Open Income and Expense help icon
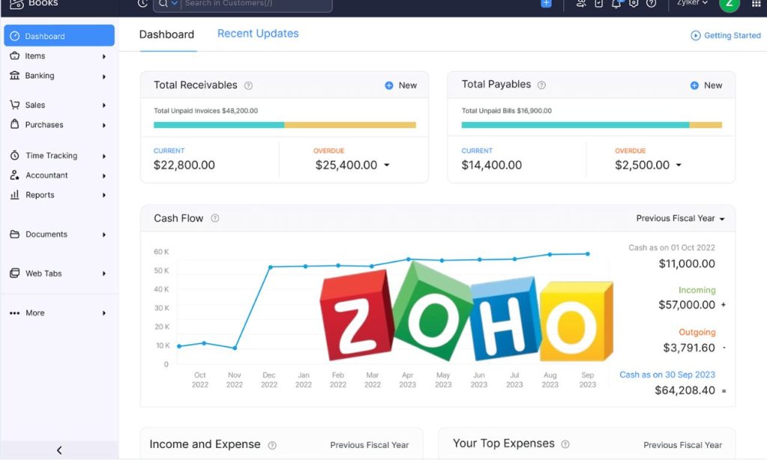767x460 pixels. click(x=273, y=445)
